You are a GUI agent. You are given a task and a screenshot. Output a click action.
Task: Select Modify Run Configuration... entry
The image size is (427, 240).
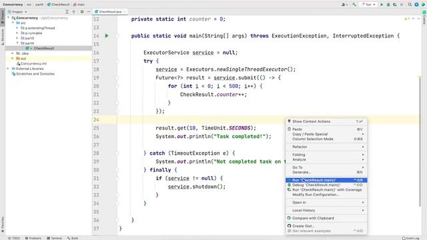(326, 195)
